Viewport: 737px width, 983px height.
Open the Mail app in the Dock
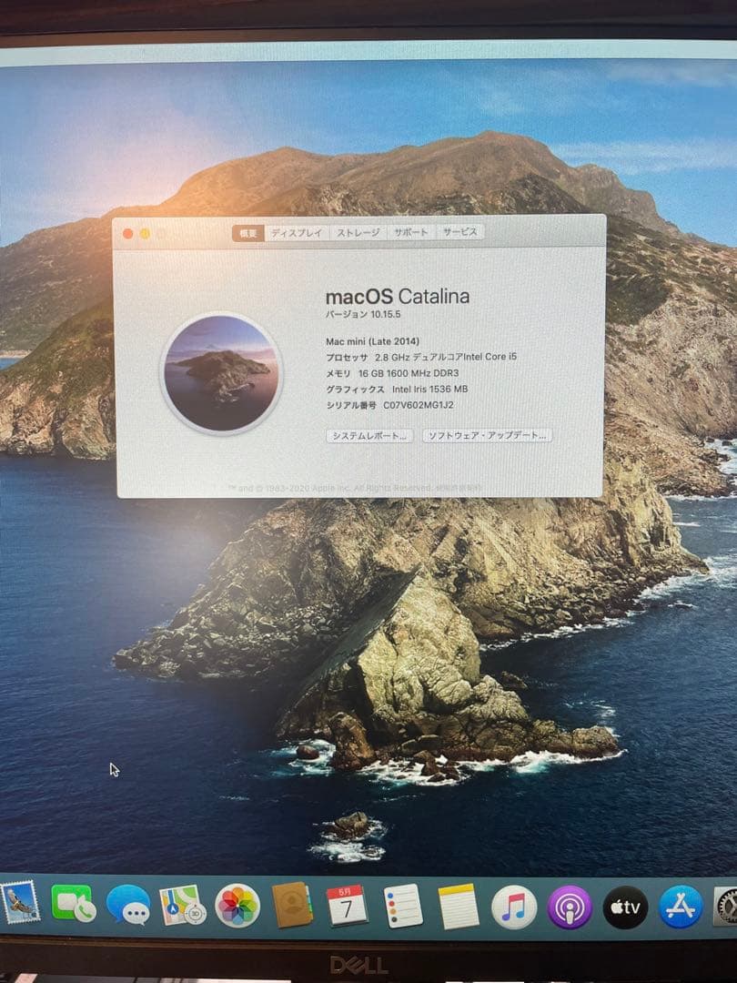pos(19,902)
